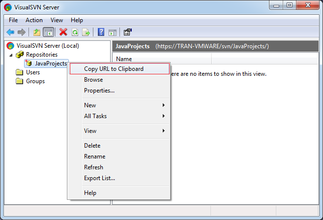The width and height of the screenshot is (323, 220).
Task: Open the Help menu in menu bar
Action: [x=77, y=20]
